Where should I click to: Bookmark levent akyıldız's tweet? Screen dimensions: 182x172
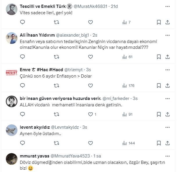(x=159, y=143)
